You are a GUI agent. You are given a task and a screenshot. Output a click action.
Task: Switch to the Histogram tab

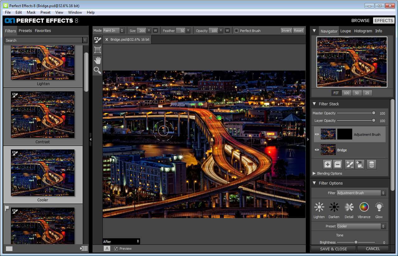pyautogui.click(x=363, y=31)
